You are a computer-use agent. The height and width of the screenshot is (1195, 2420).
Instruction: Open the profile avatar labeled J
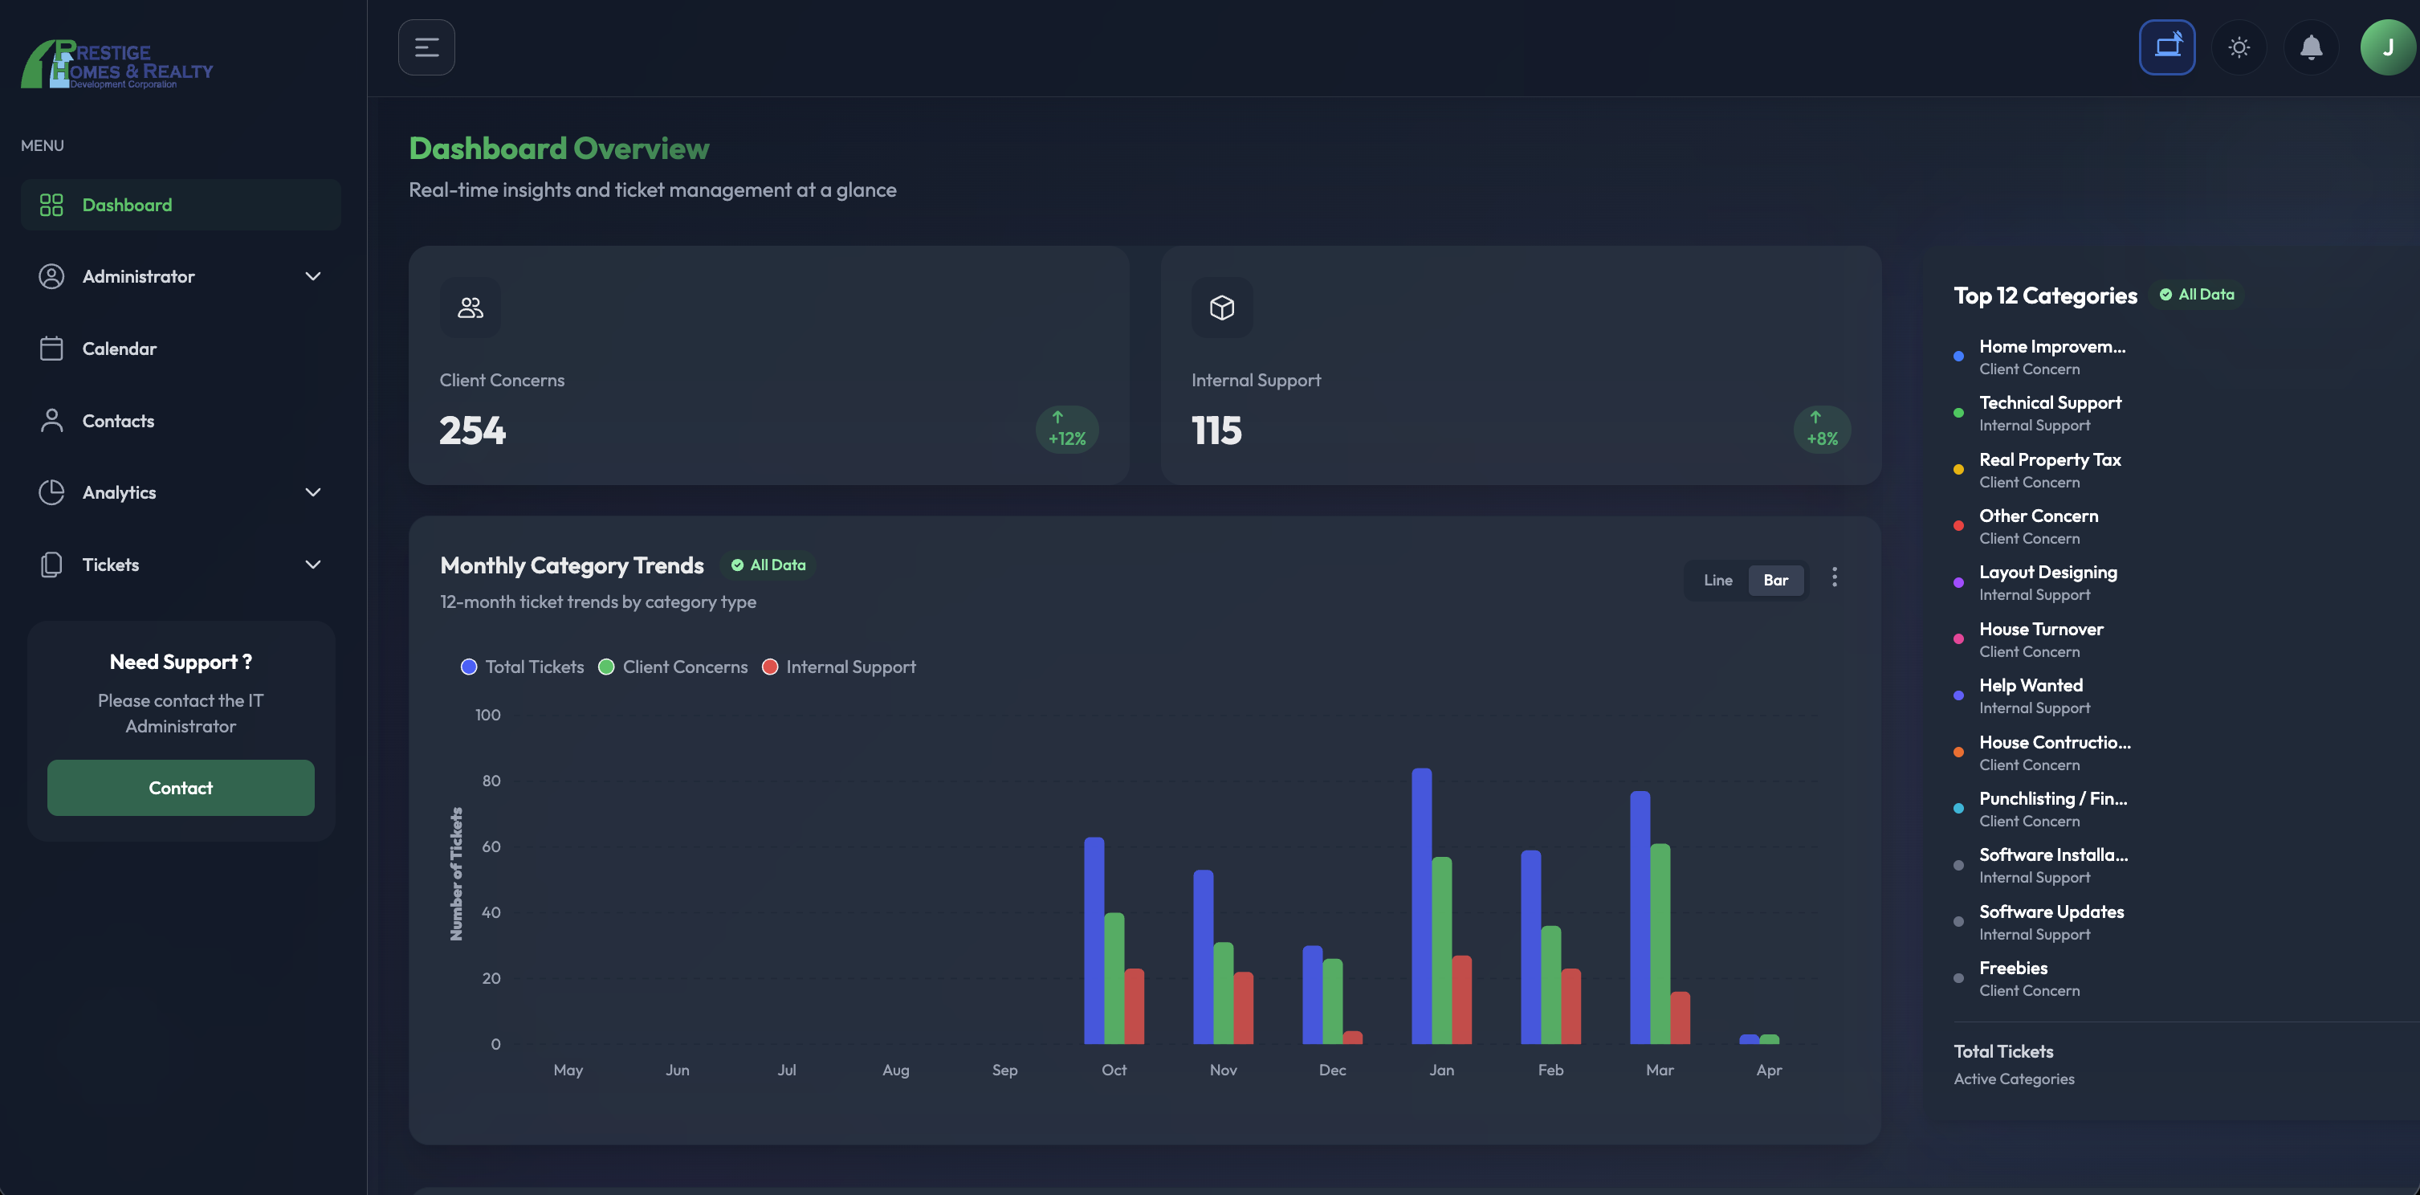pyautogui.click(x=2385, y=47)
